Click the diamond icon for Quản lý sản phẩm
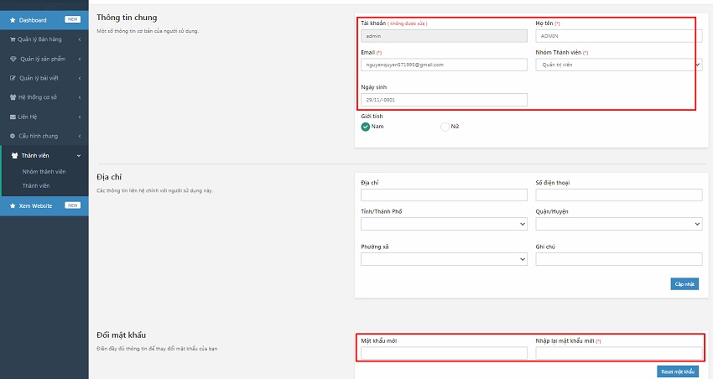Viewport: 713px width, 379px height. click(x=12, y=59)
